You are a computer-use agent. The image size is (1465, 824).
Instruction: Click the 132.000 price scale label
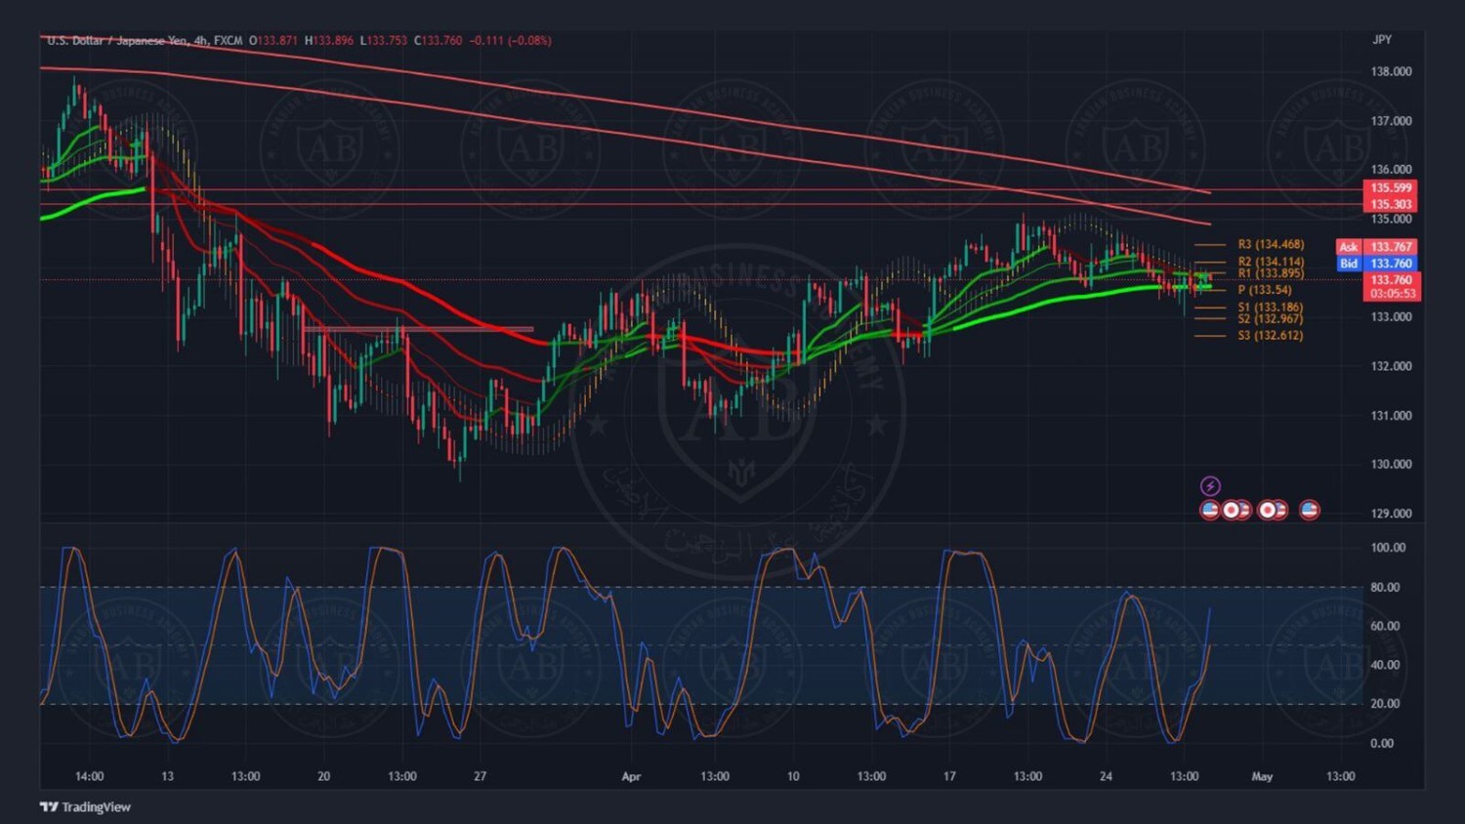(x=1392, y=367)
